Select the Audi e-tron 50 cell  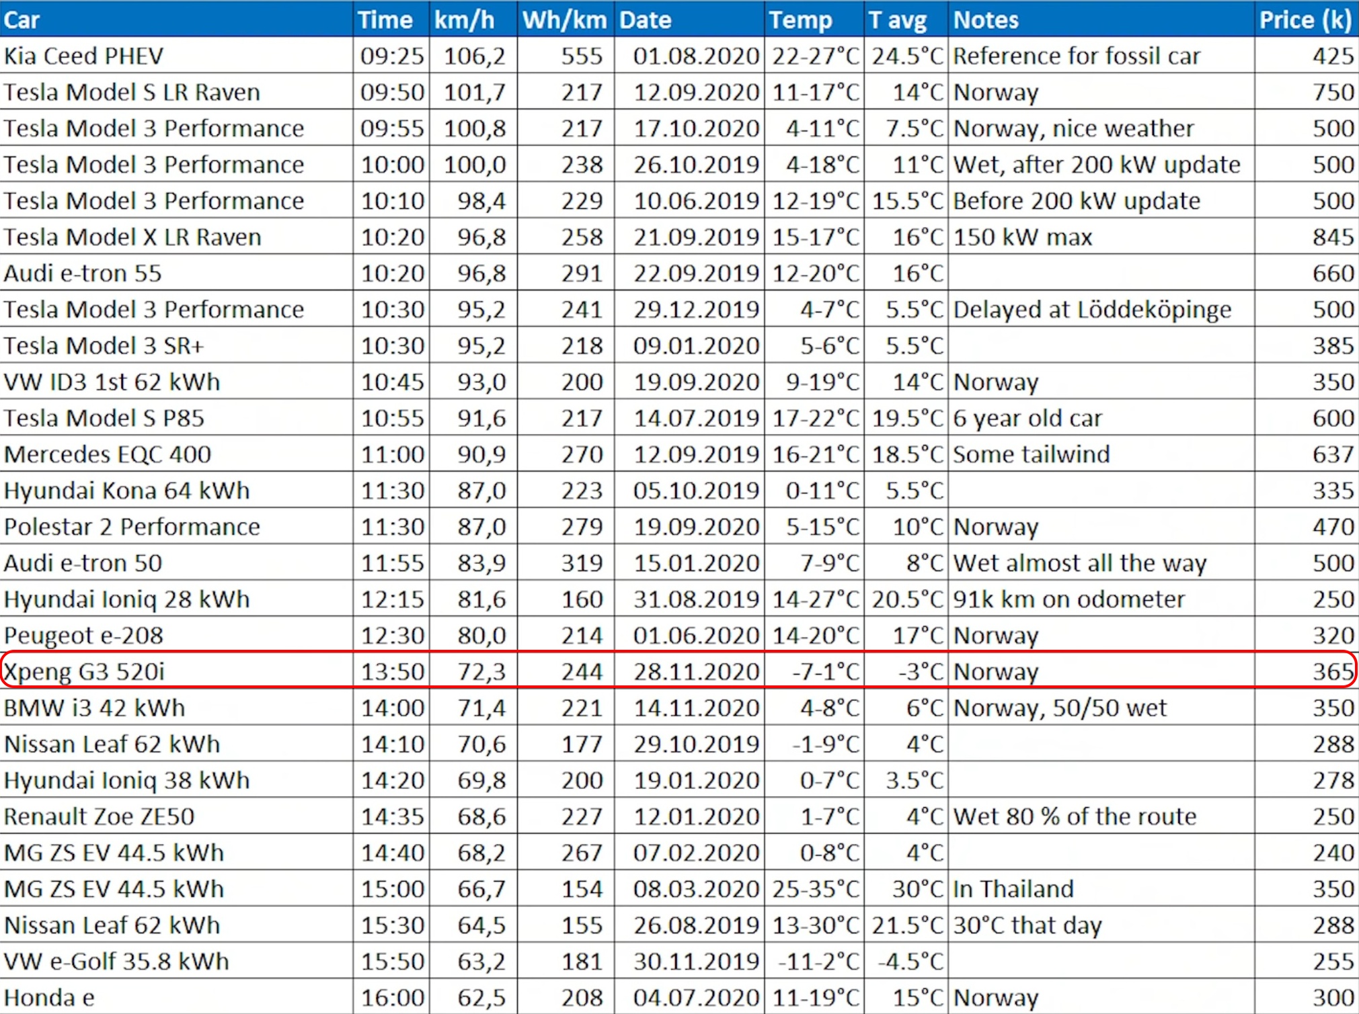click(x=176, y=563)
